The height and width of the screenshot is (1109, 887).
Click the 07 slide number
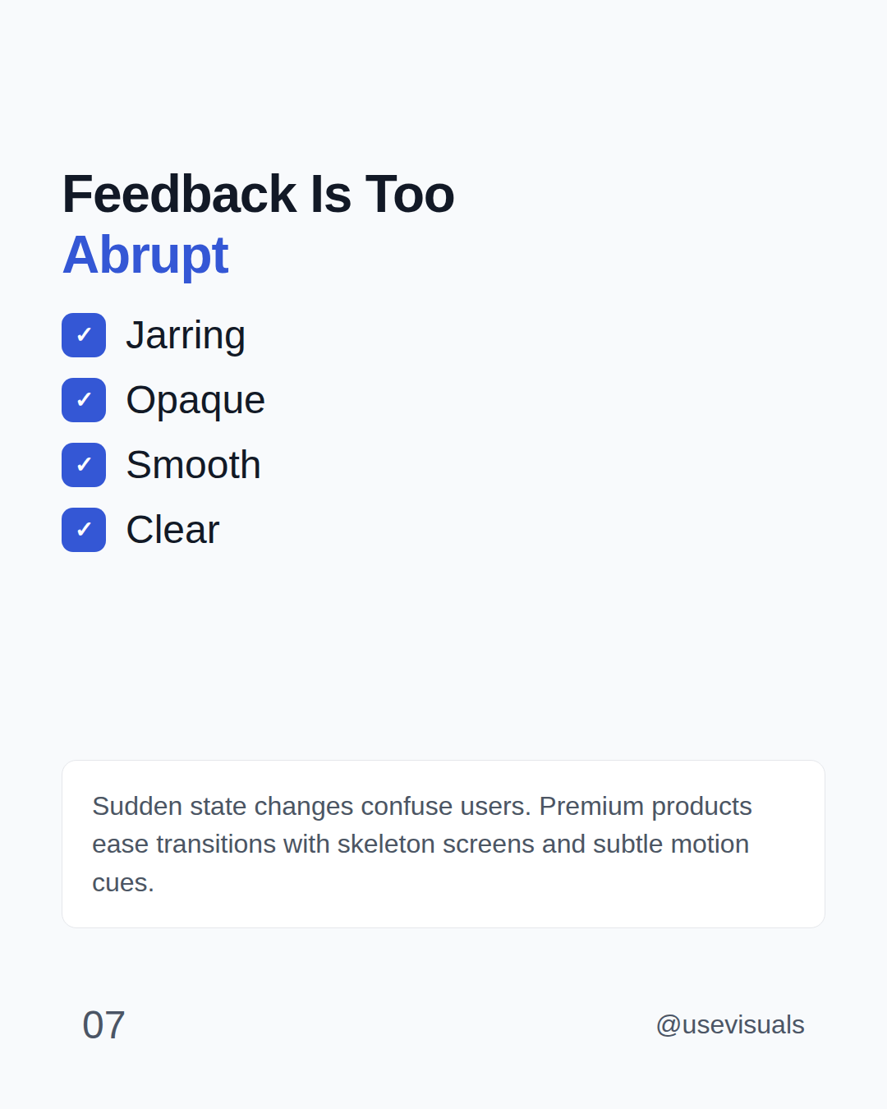(x=103, y=1025)
